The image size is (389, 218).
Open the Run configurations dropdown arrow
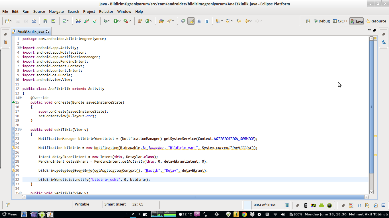point(119,21)
